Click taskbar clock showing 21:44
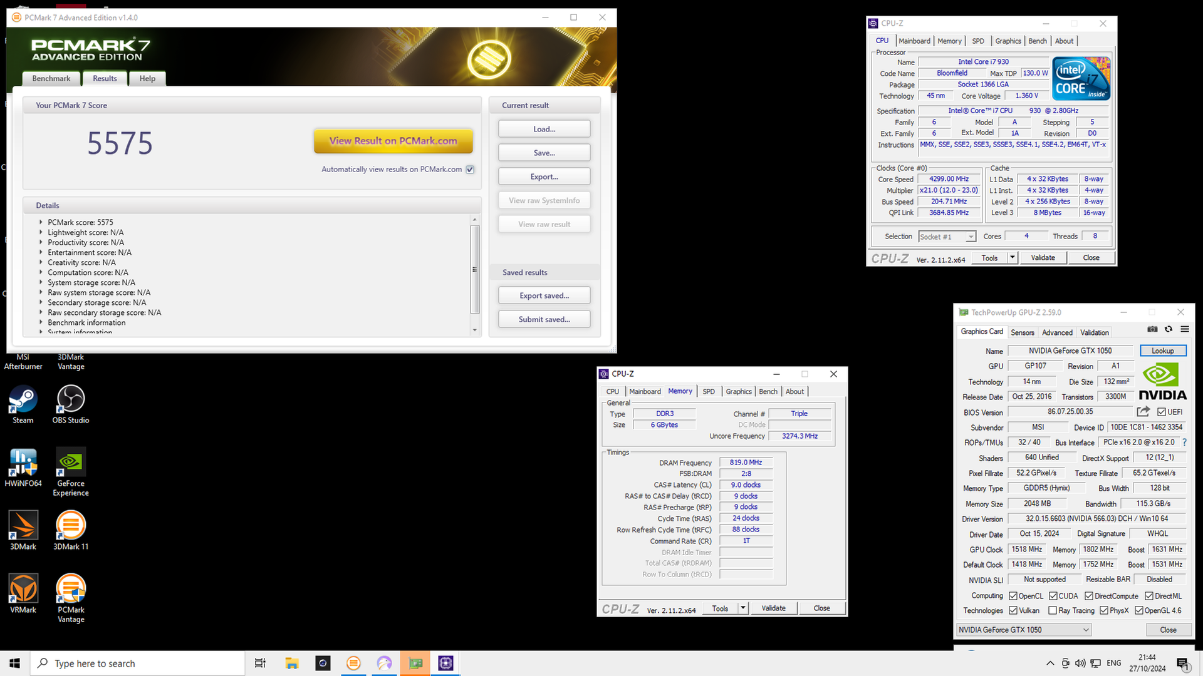 1147,663
